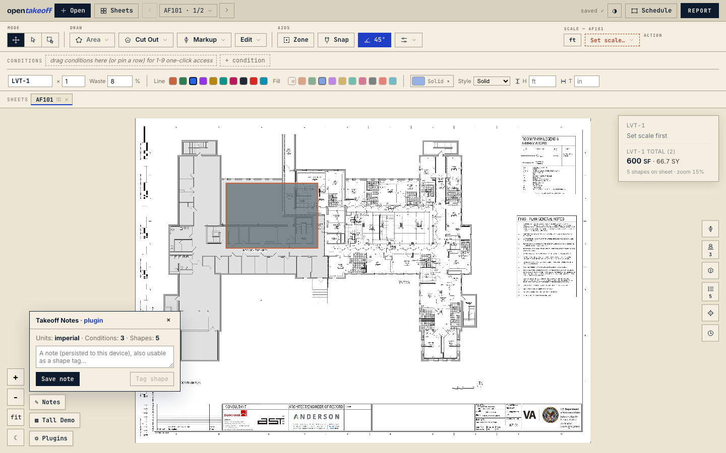Pick the pink fill color swatch

[362, 81]
